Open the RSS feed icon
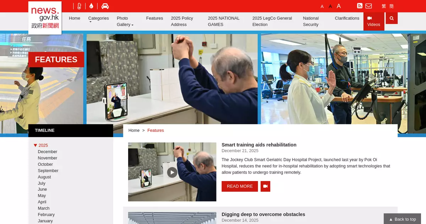Image resolution: width=426 pixels, height=224 pixels. pos(360,6)
